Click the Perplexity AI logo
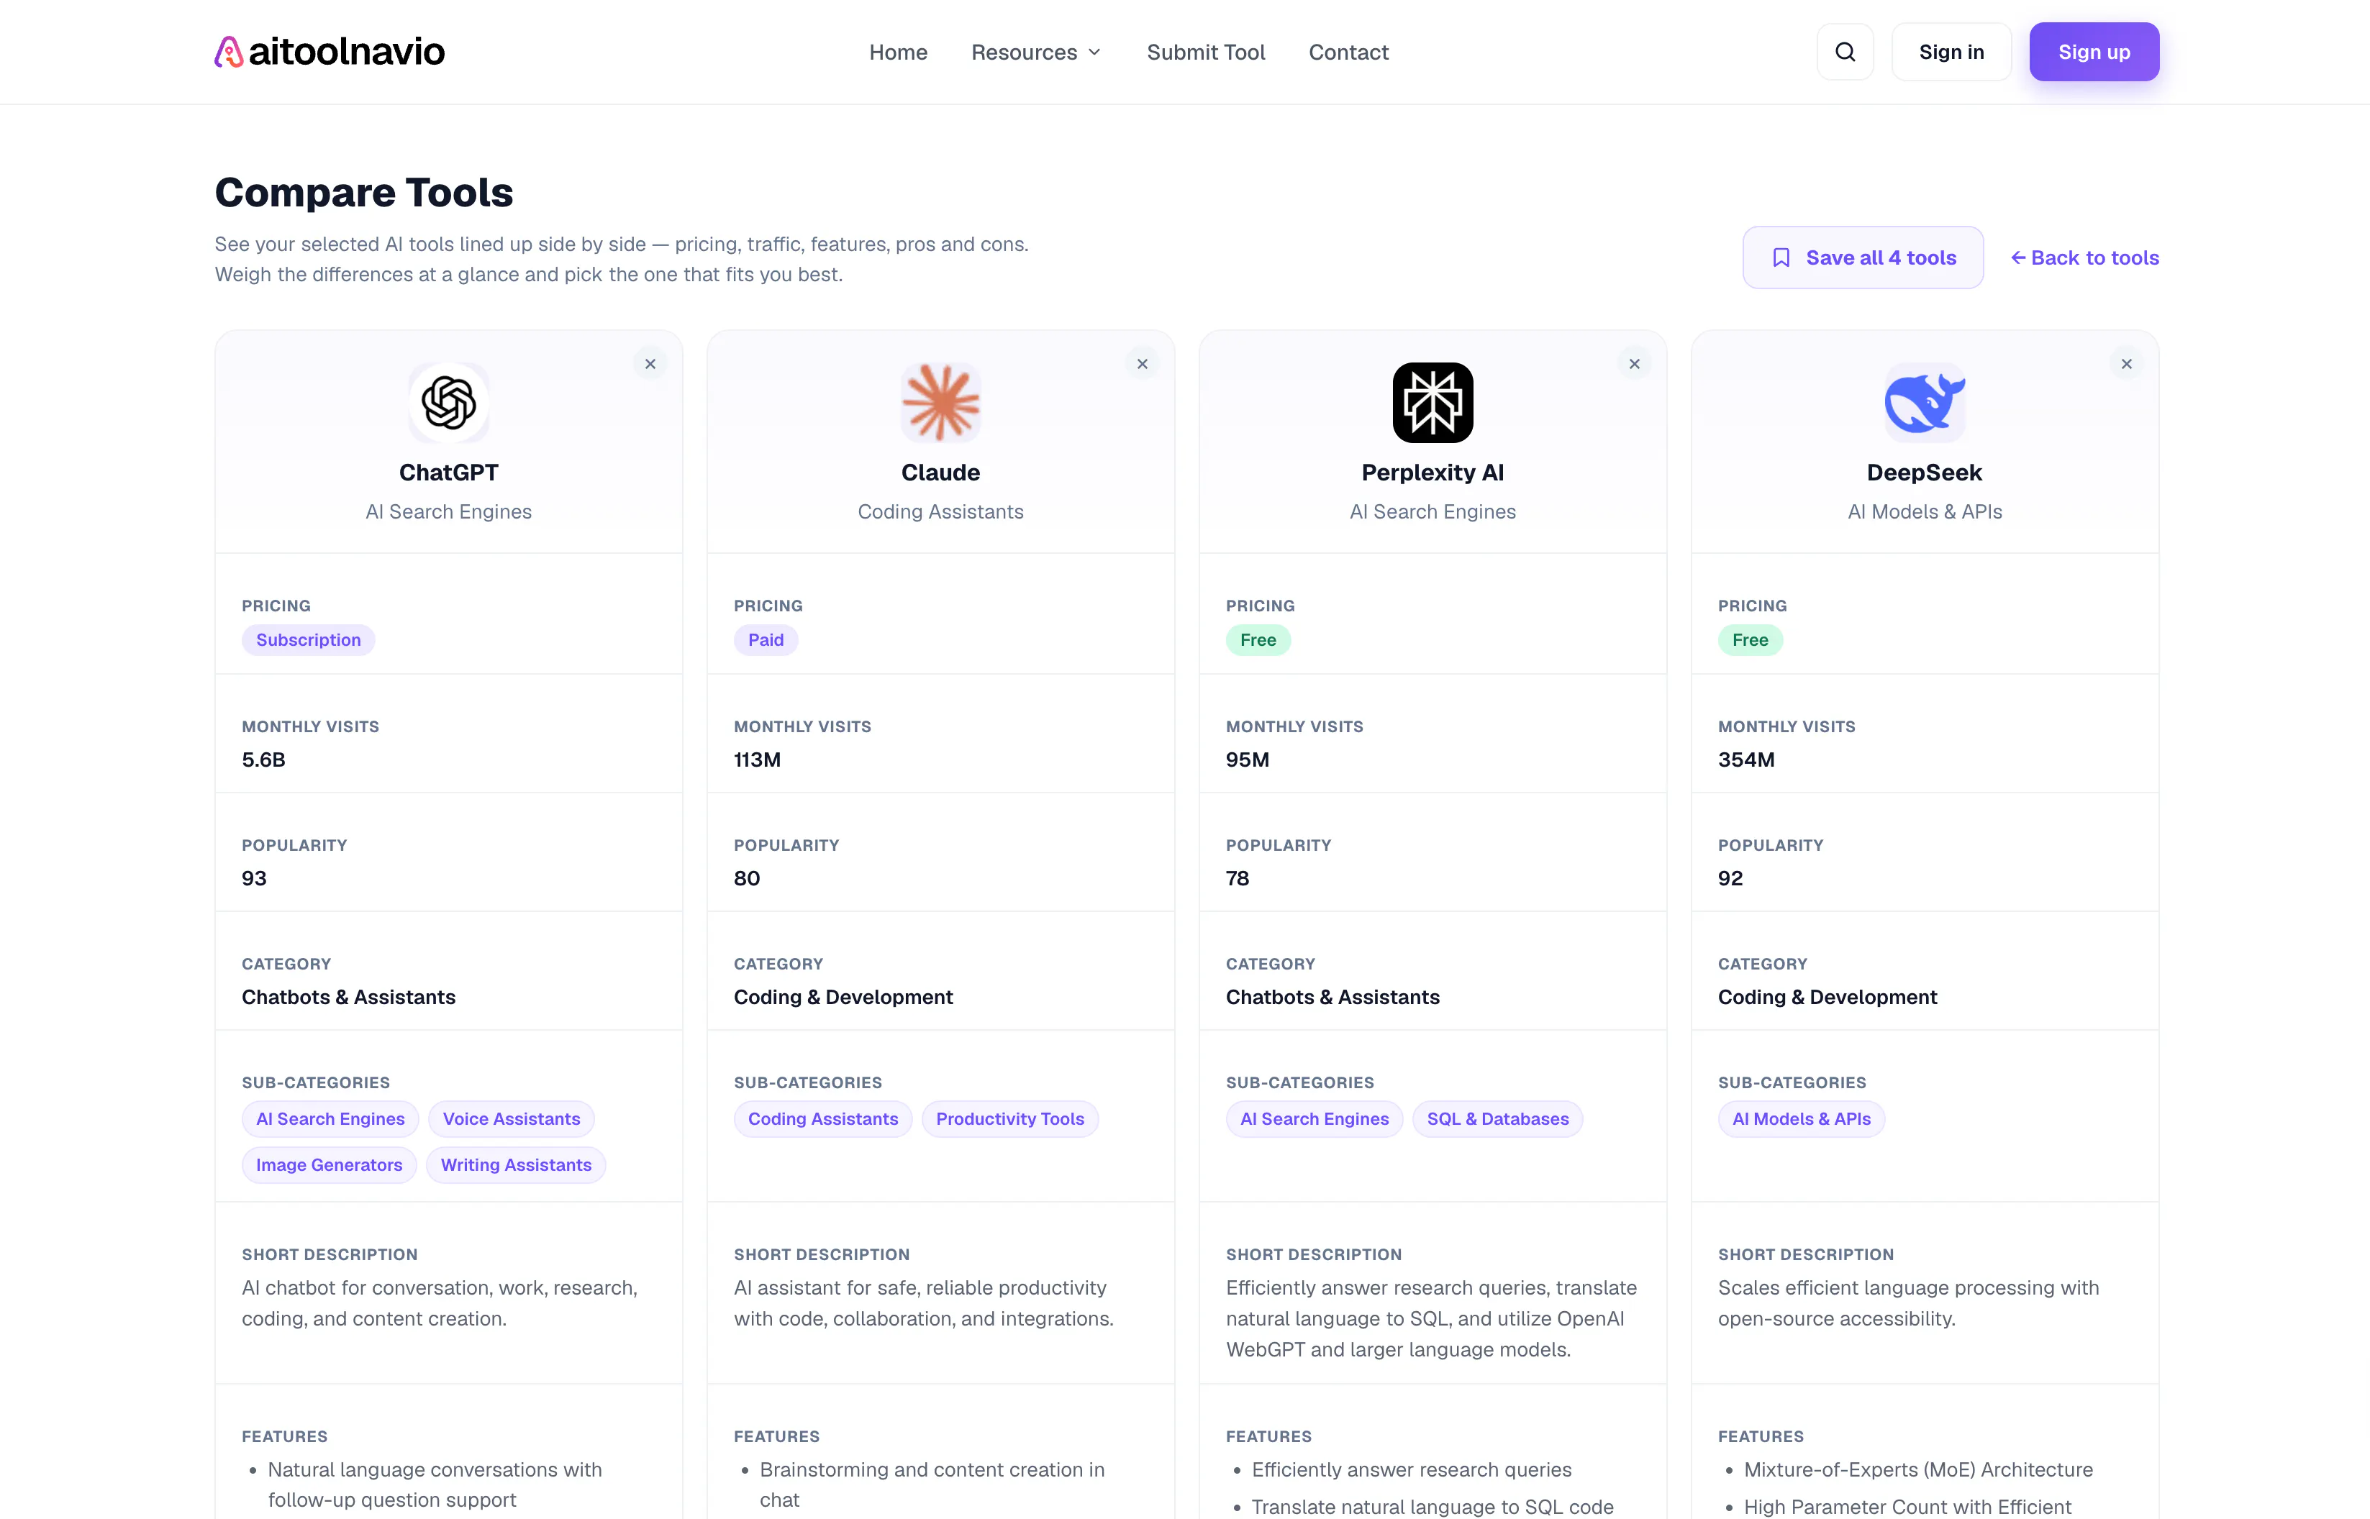 (1433, 403)
